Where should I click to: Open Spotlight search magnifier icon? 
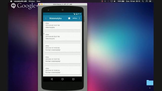[143, 1]
